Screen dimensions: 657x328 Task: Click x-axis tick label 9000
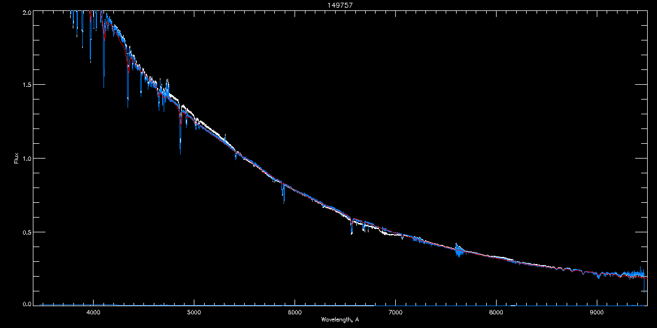point(597,312)
